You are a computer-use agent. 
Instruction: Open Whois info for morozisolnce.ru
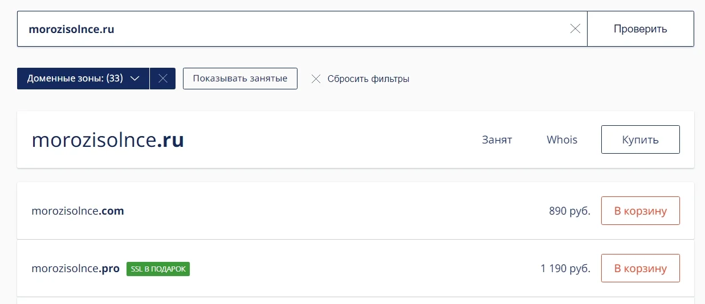click(562, 139)
